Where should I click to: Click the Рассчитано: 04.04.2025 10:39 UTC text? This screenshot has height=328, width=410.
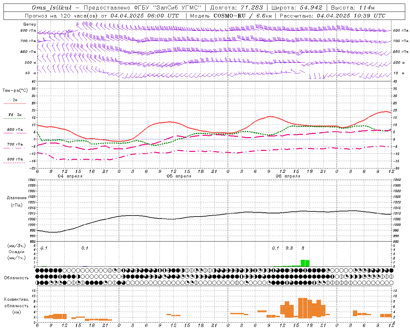click(332, 16)
